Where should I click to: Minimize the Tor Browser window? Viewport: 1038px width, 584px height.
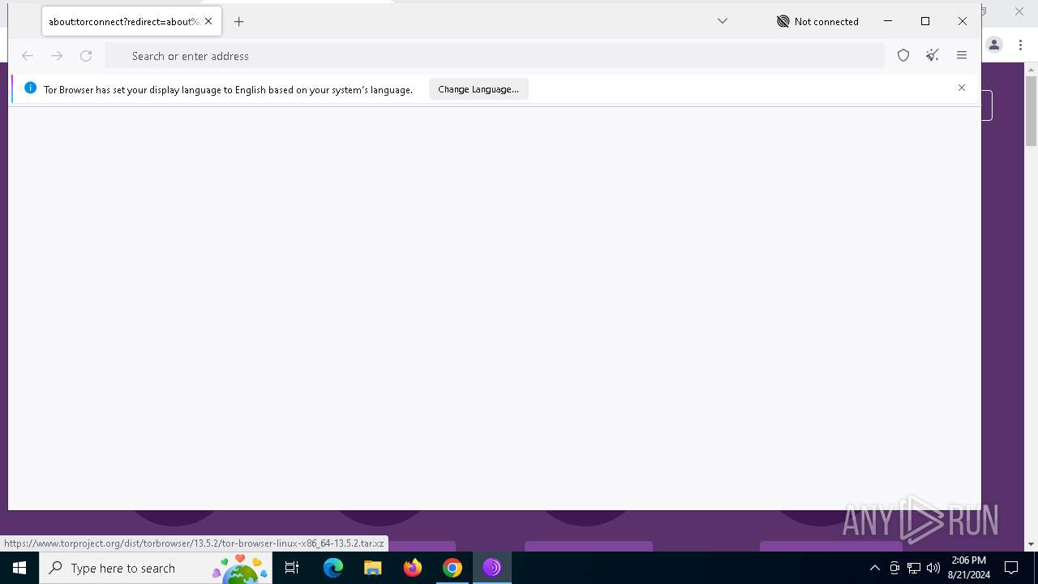click(888, 21)
